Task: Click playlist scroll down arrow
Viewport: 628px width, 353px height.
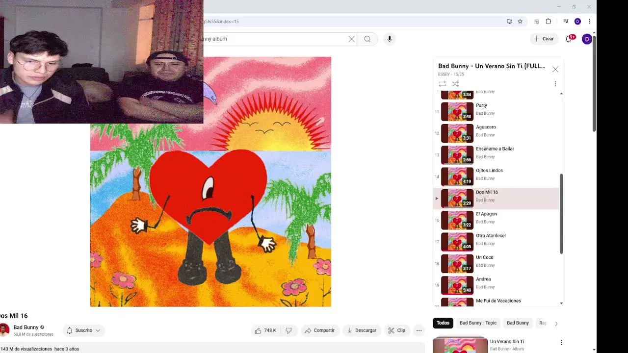Action: tap(561, 303)
